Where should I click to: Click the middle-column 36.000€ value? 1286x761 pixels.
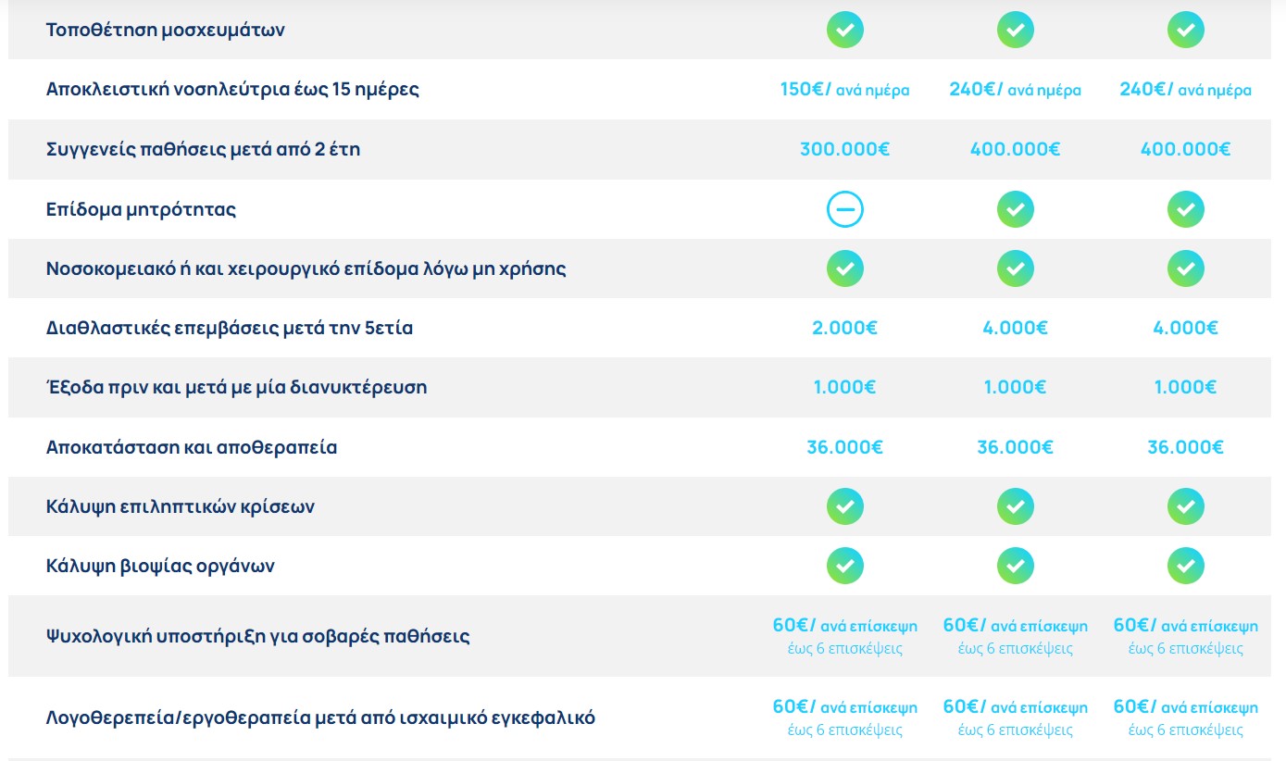pos(1015,448)
